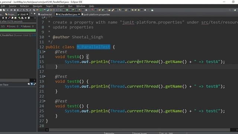
Task: Open back navigation history dropdown
Action: (142, 10)
